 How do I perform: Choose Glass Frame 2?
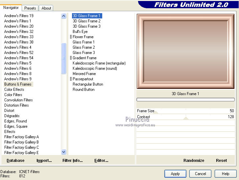84,47
